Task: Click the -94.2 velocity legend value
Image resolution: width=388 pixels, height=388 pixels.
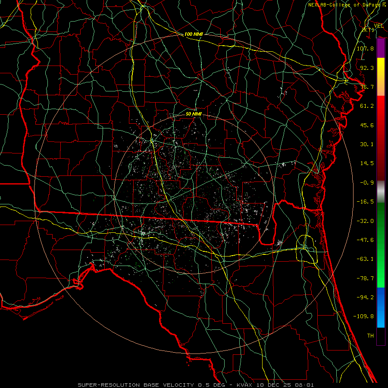Action: 365,297
